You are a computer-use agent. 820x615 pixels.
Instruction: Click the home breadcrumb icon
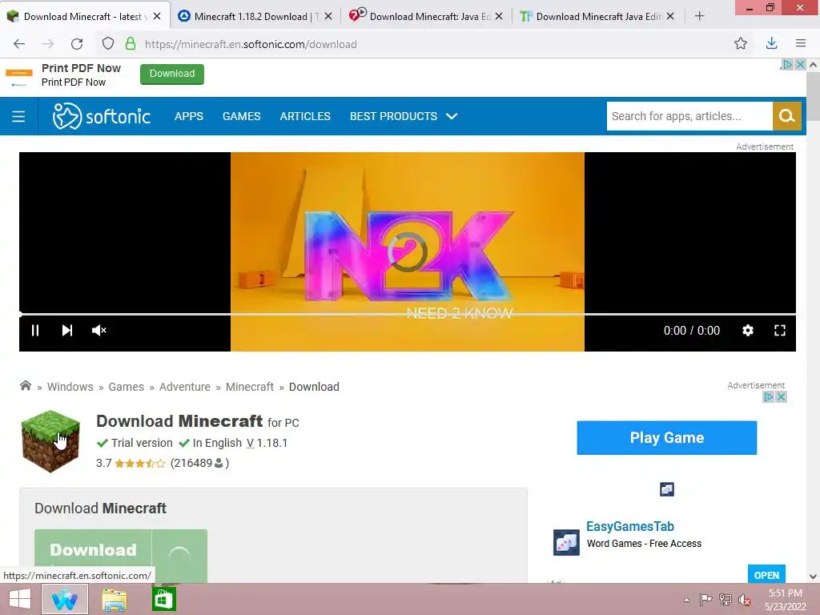(25, 386)
